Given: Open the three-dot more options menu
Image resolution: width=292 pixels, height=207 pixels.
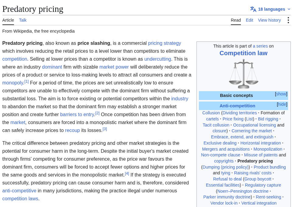Looking at the screenshot, I should click(x=288, y=20).
